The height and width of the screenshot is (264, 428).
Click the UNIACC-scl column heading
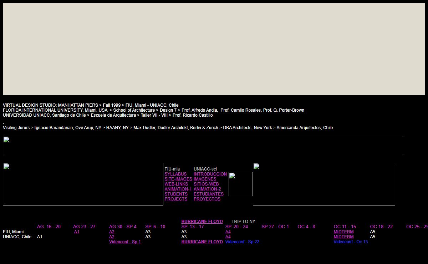(x=205, y=169)
